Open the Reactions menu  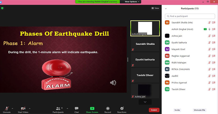[x=122, y=110]
